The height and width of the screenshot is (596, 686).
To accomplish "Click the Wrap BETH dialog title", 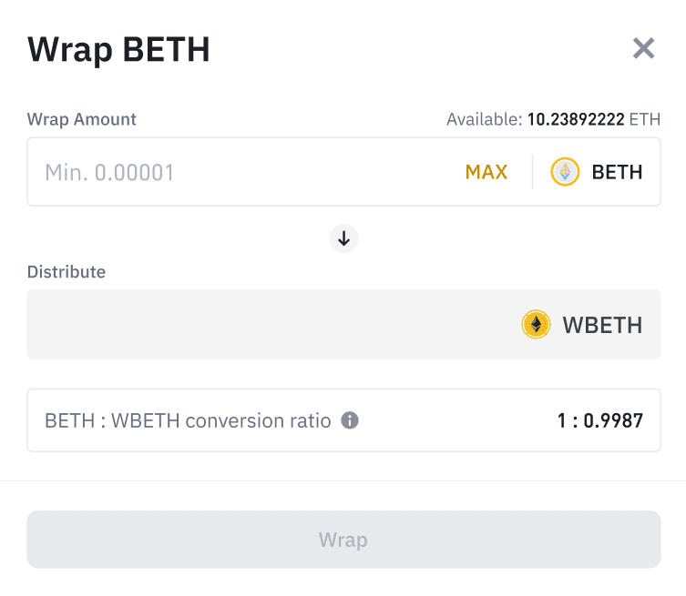I will click(119, 49).
